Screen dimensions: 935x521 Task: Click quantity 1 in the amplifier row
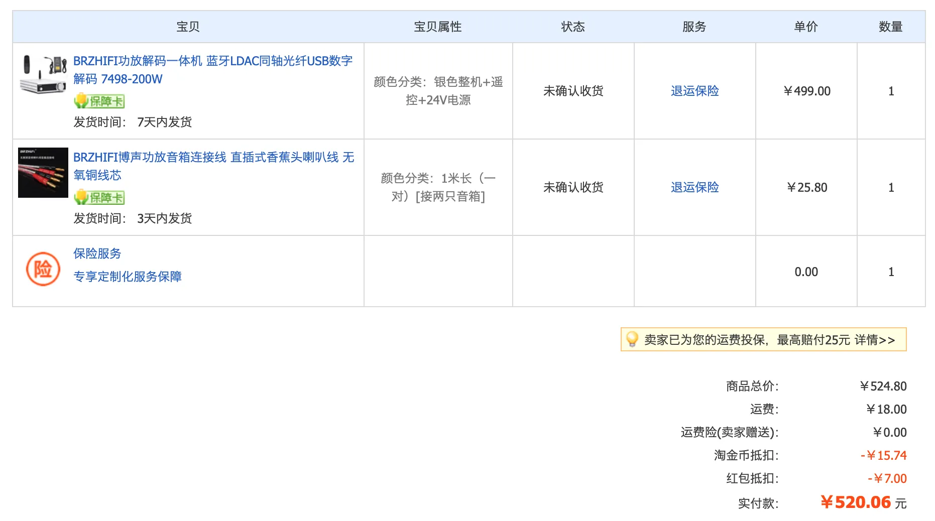(x=891, y=91)
